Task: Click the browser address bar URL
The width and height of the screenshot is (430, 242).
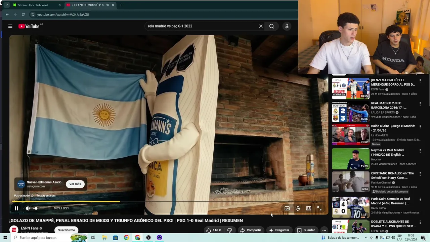Action: 63,15
